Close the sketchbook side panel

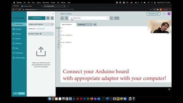(53, 14)
